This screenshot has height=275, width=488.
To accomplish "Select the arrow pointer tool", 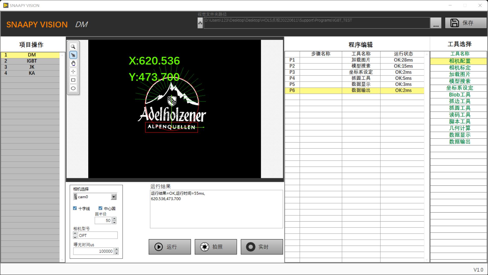I will pos(73,55).
